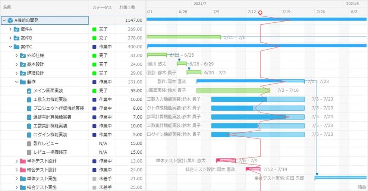368x191 pixels.
Task: Click the checked folder icon for 基本設計
Action: (x=22, y=64)
